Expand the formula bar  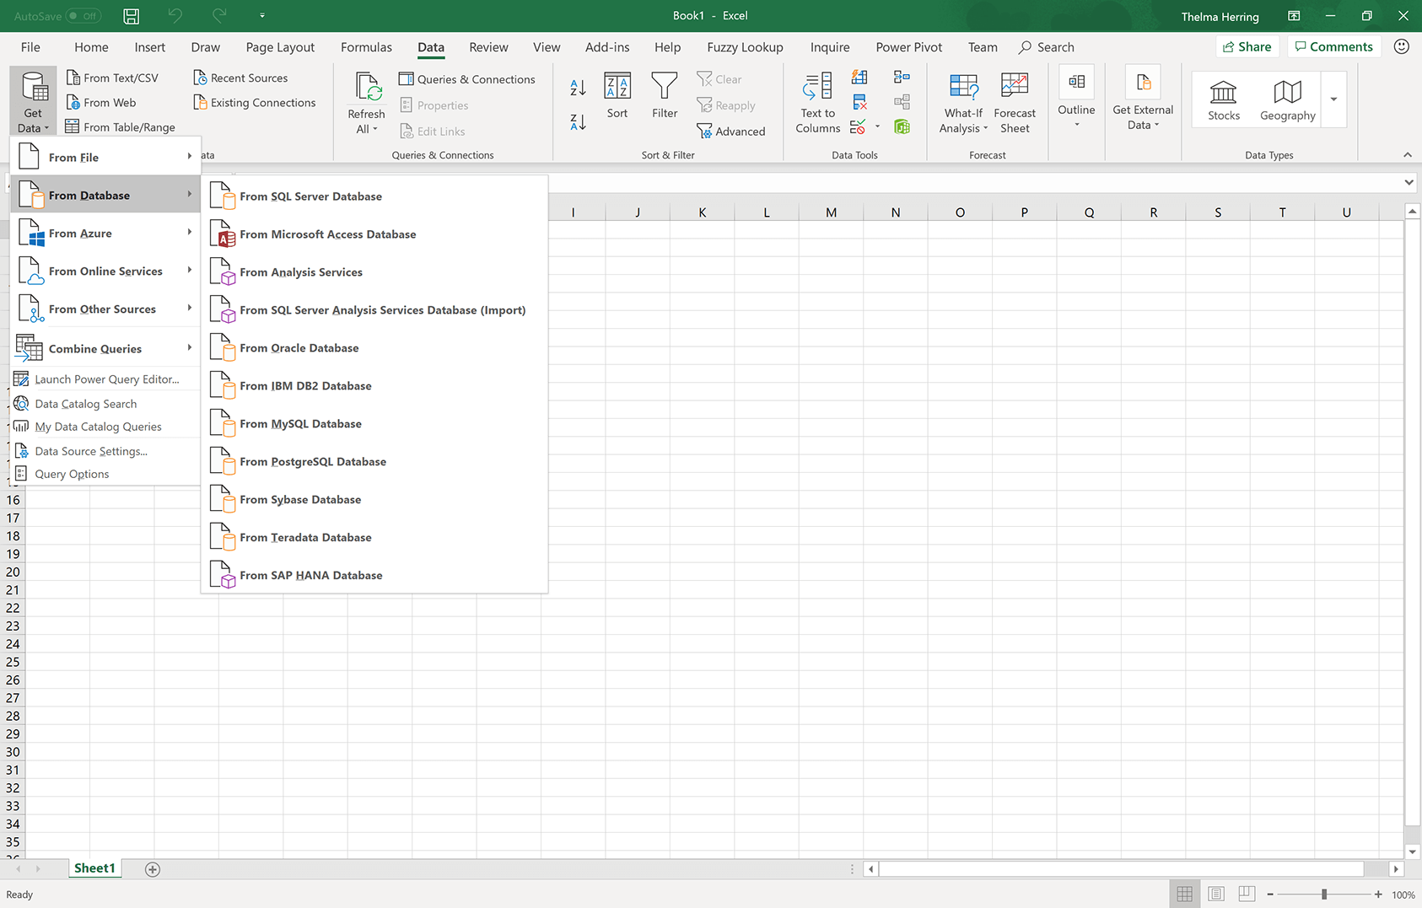1409,182
